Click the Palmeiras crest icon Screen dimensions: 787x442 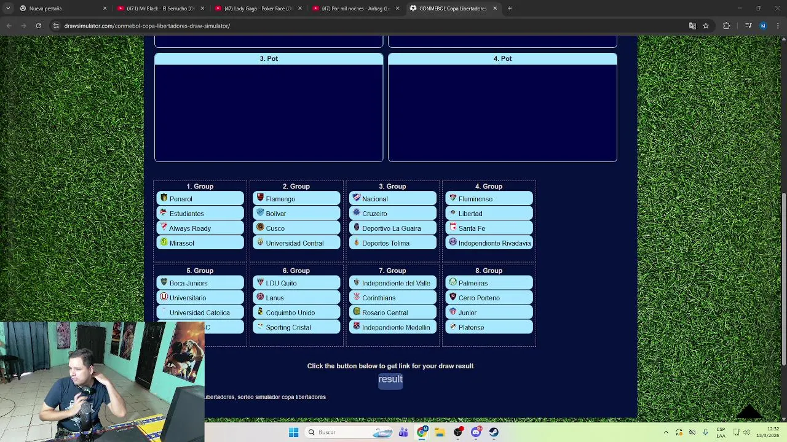click(453, 282)
